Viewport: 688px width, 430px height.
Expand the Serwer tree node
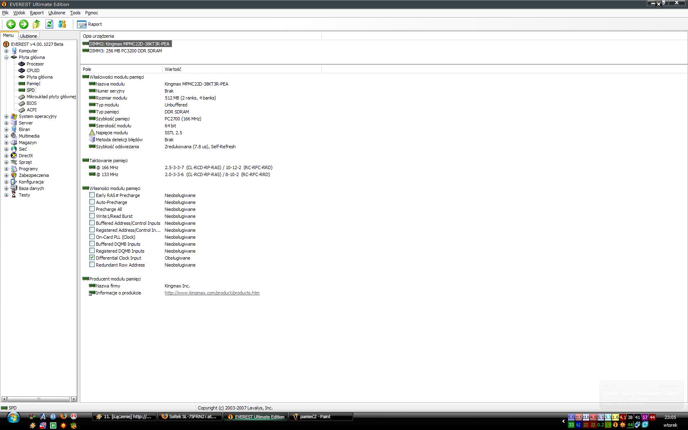pos(6,123)
